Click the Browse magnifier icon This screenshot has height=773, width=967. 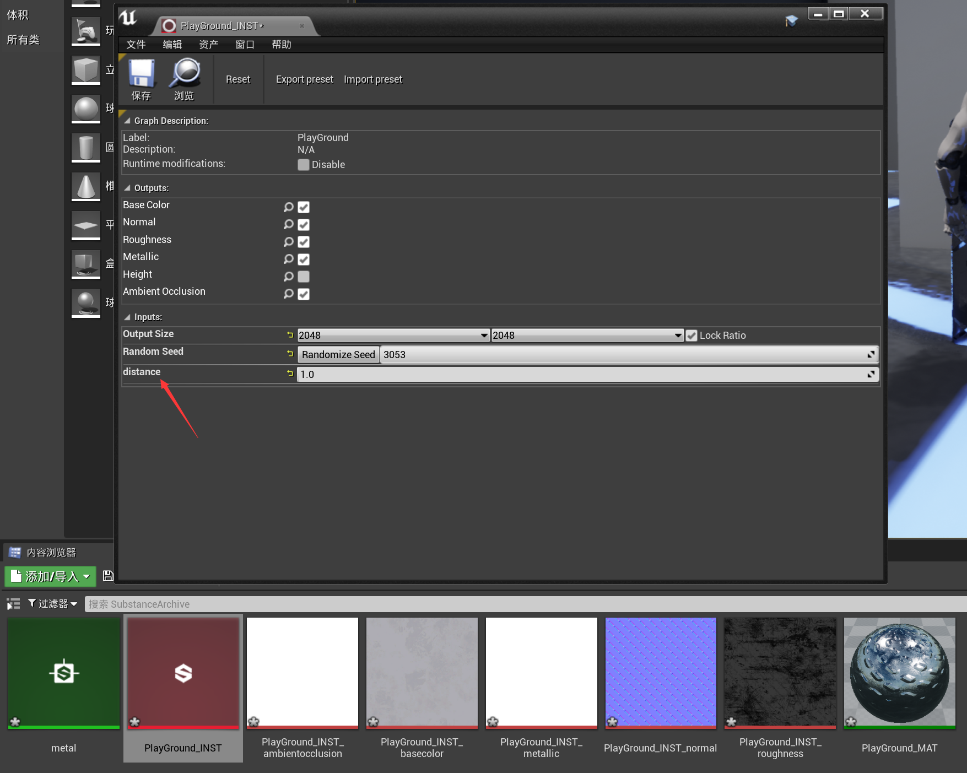(185, 74)
